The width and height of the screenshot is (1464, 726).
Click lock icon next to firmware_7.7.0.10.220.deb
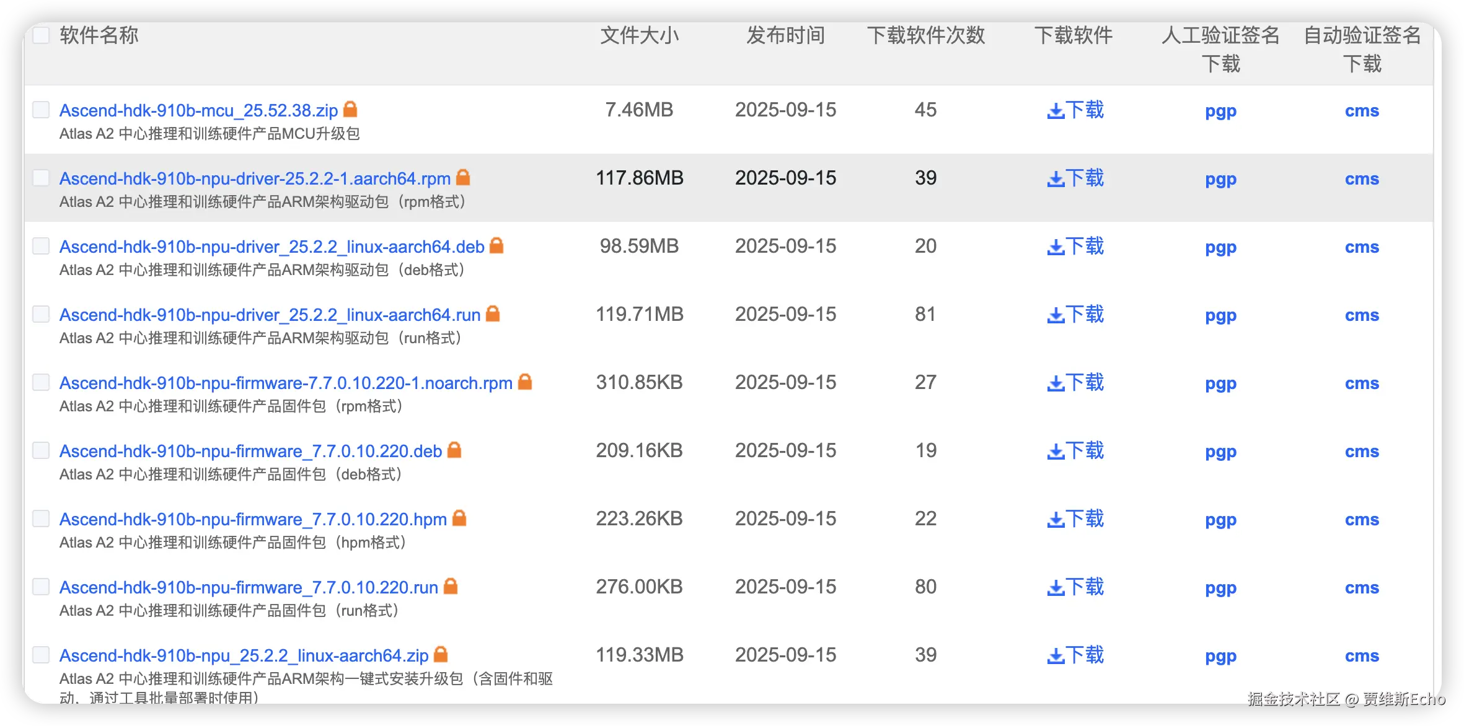pyautogui.click(x=454, y=450)
